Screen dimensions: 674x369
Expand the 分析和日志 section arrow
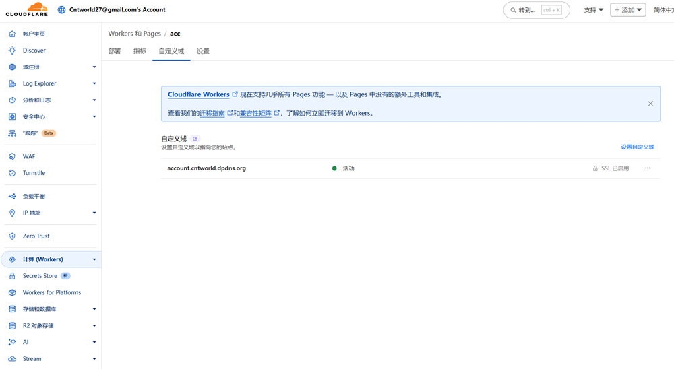tap(94, 100)
